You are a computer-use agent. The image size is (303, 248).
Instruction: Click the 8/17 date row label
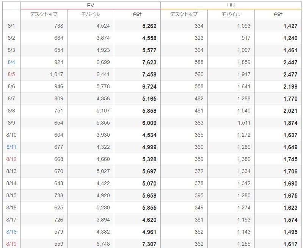[x=11, y=220]
